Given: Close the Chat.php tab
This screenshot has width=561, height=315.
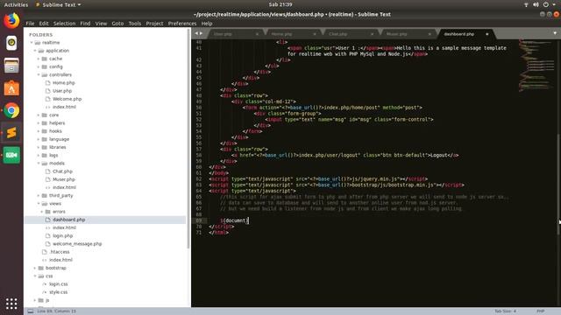Looking at the screenshot, I should pyautogui.click(x=372, y=34).
